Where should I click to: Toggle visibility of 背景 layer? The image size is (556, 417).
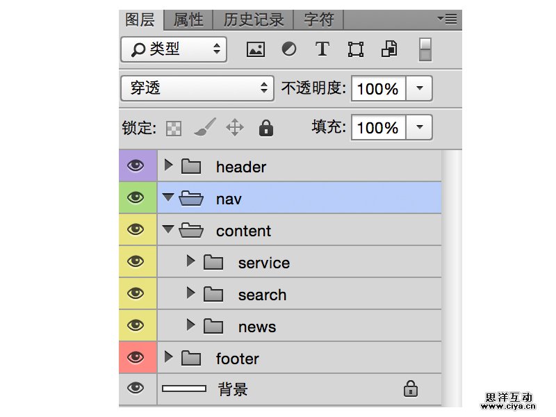(136, 389)
